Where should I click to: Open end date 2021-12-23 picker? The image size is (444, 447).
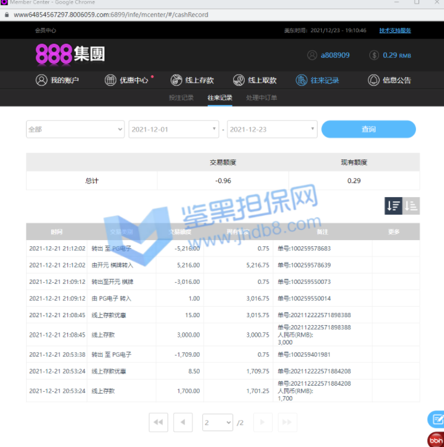click(x=272, y=129)
